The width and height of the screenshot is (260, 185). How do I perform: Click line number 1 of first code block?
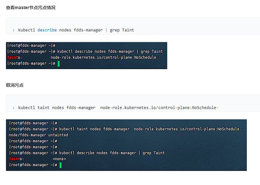[x=14, y=30]
